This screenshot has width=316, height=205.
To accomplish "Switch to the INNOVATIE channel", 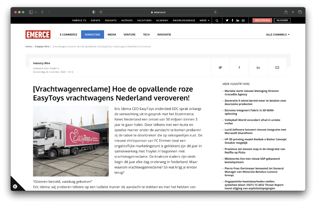I will (x=164, y=34).
